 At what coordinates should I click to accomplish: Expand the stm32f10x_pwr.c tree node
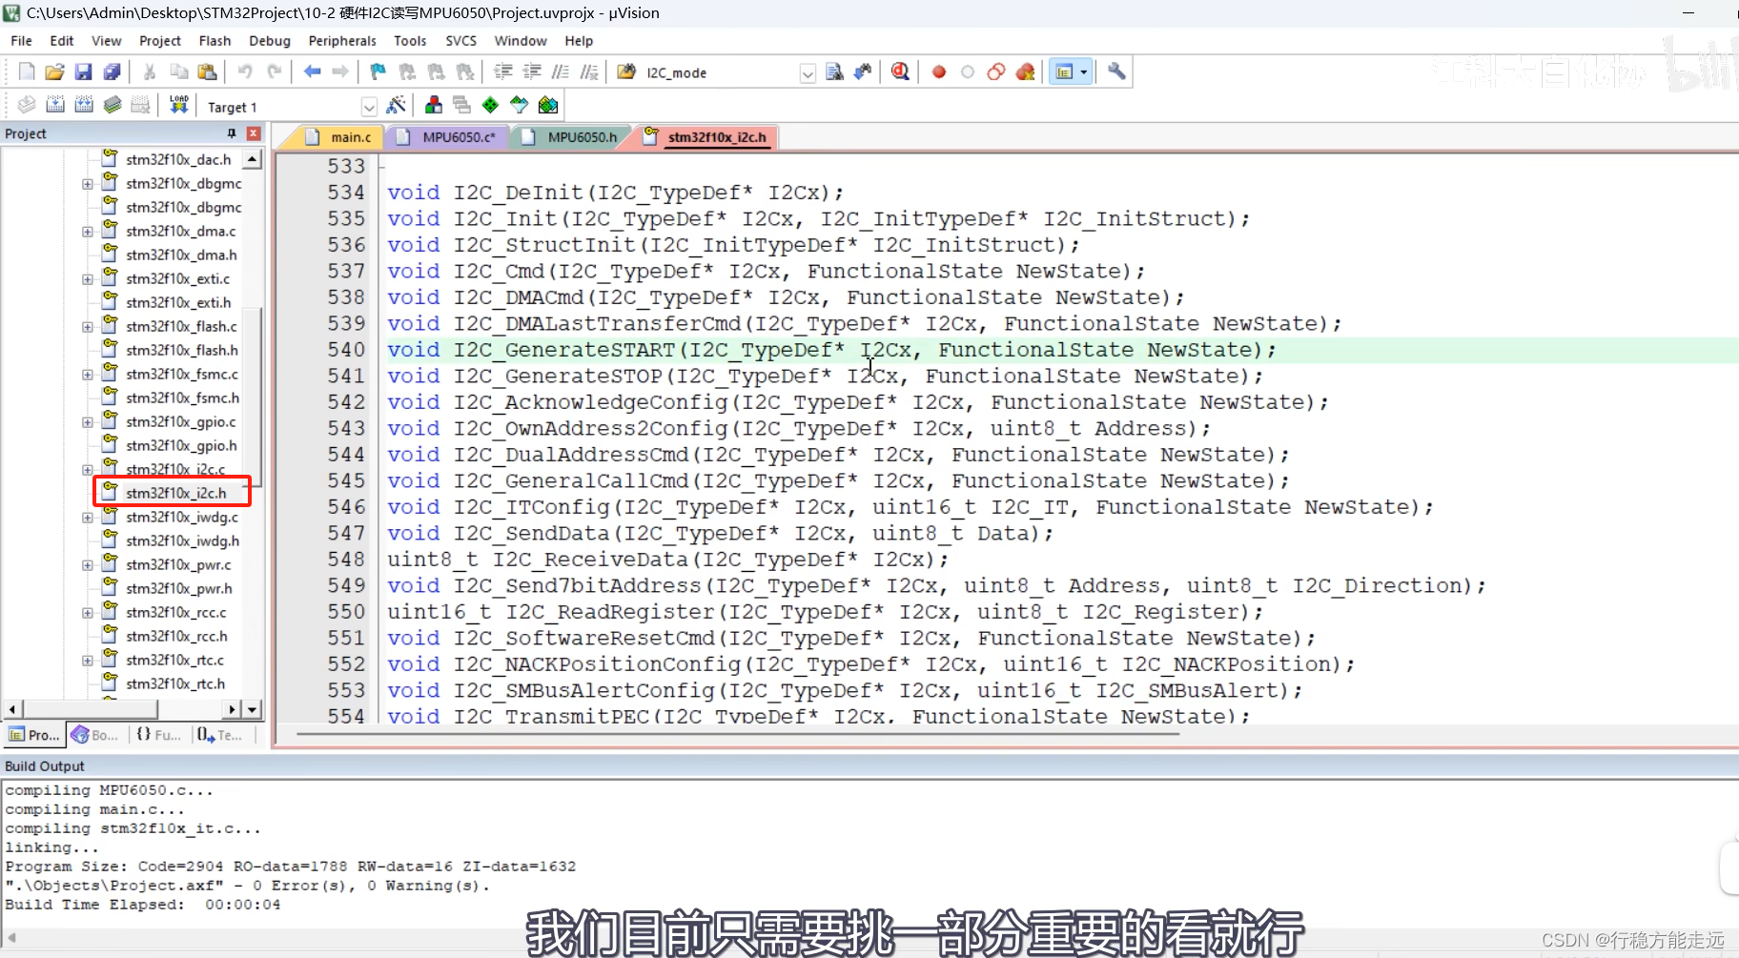coord(88,565)
